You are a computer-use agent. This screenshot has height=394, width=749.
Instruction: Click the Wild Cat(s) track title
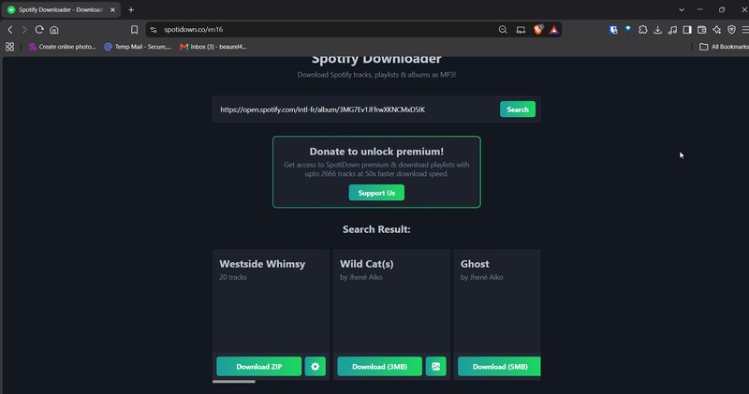(367, 264)
